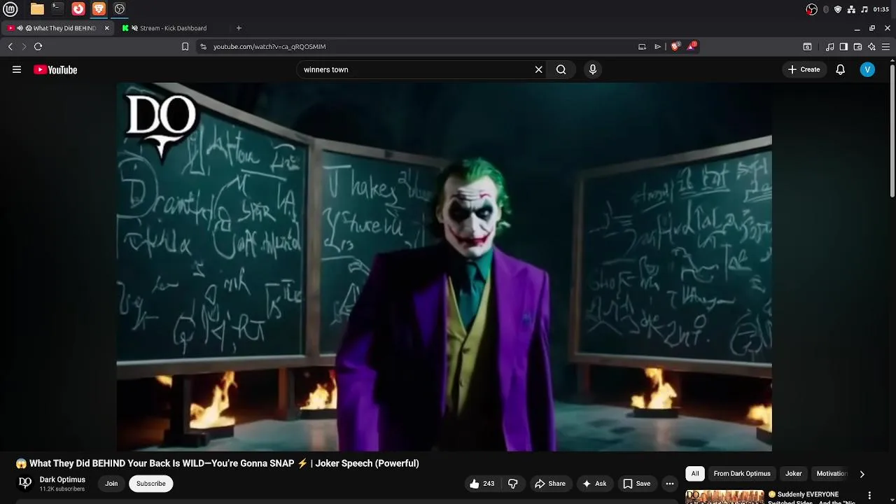Viewport: 896px width, 504px height.
Task: Click the send/share arrow in address bar
Action: click(657, 46)
